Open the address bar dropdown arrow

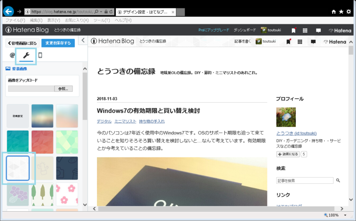(x=101, y=12)
